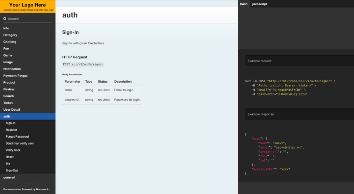Click the password parameter cell

tap(72, 100)
